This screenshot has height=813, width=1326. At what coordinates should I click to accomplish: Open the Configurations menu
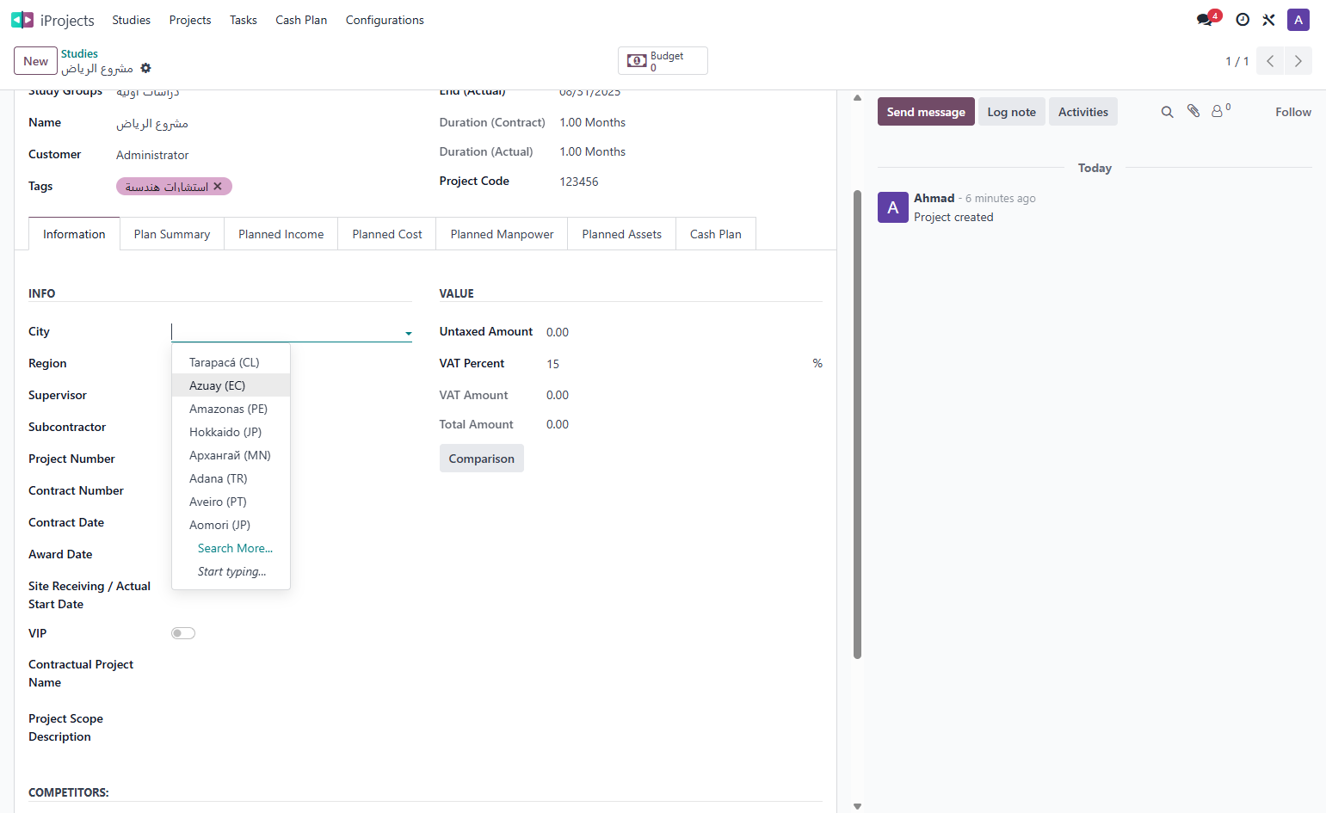[x=385, y=20]
